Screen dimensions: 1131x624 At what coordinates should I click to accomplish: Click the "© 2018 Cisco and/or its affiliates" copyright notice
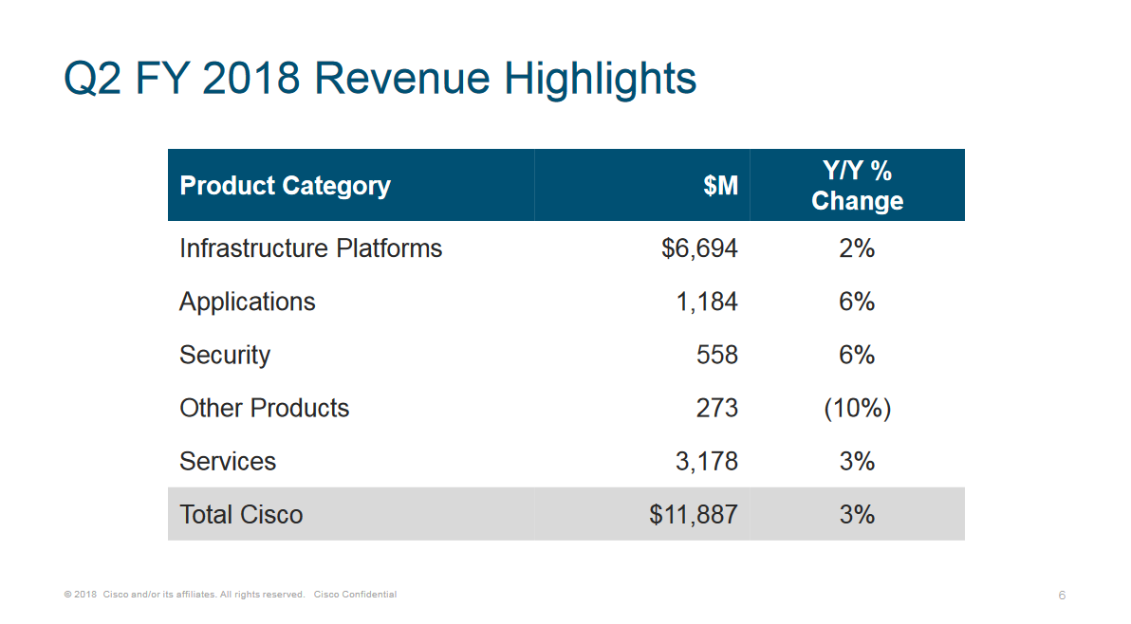tap(184, 595)
